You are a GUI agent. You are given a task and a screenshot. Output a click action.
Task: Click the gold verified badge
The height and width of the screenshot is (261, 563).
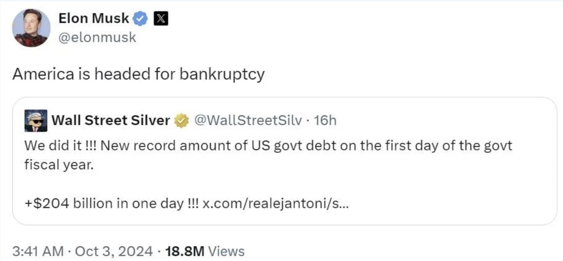tap(182, 120)
